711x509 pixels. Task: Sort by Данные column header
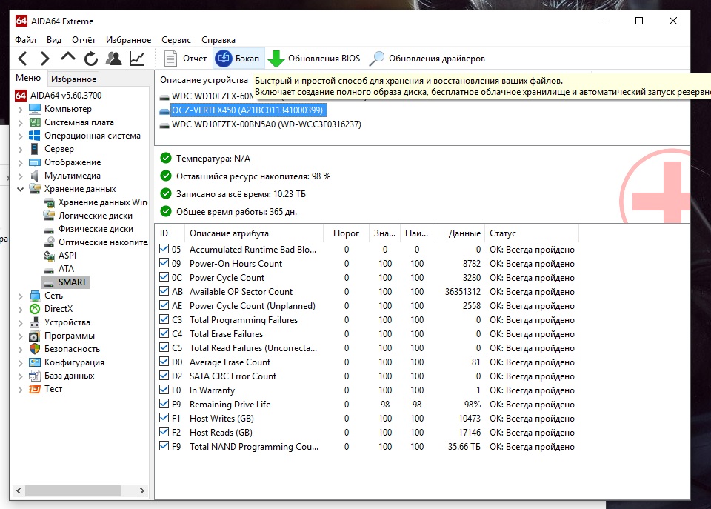(459, 233)
